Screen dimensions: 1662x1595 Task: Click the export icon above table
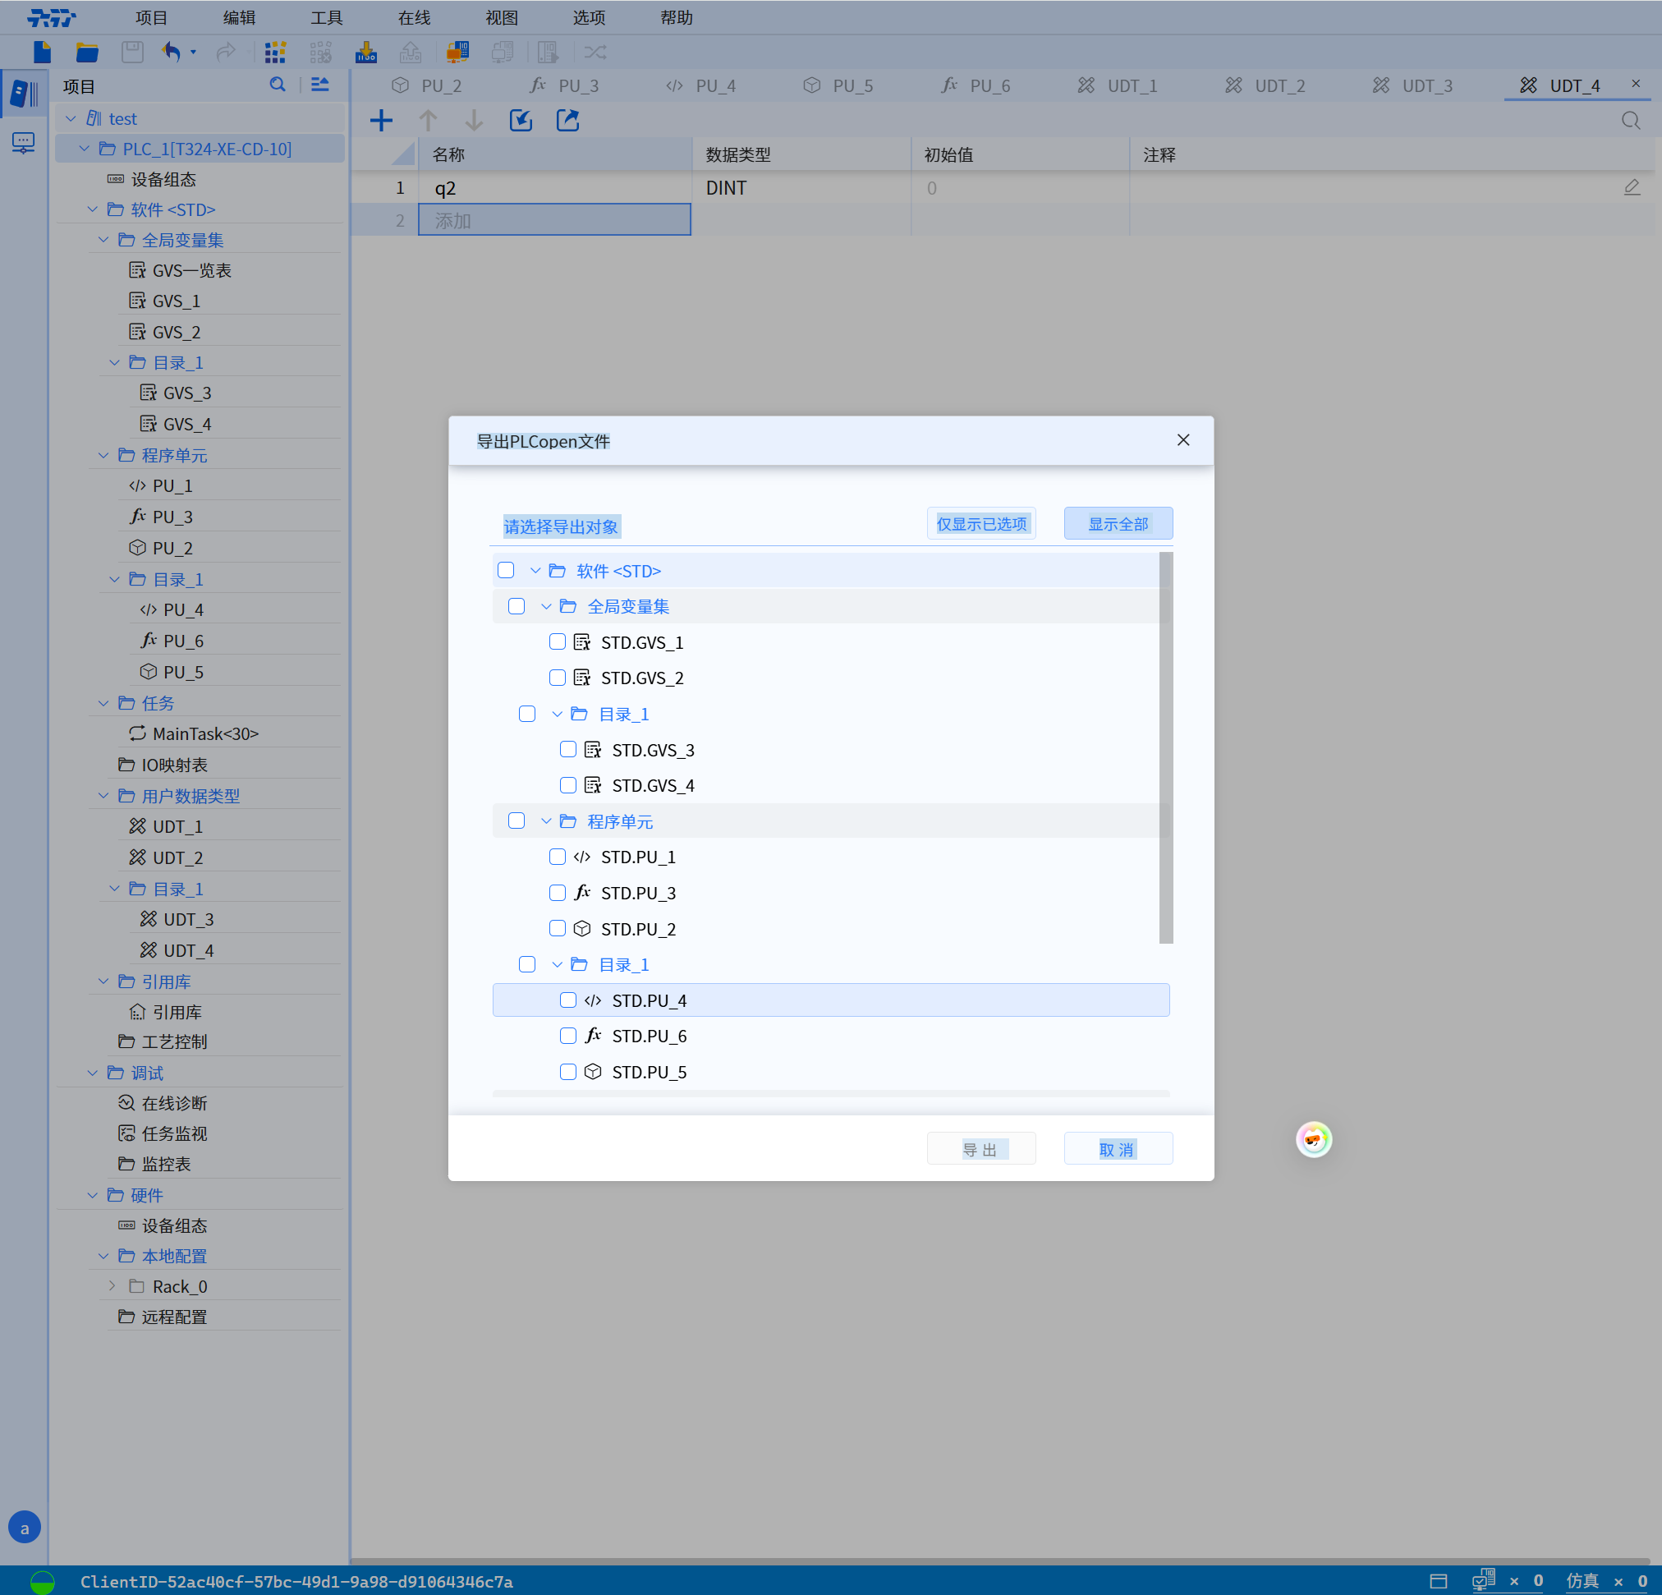(567, 121)
